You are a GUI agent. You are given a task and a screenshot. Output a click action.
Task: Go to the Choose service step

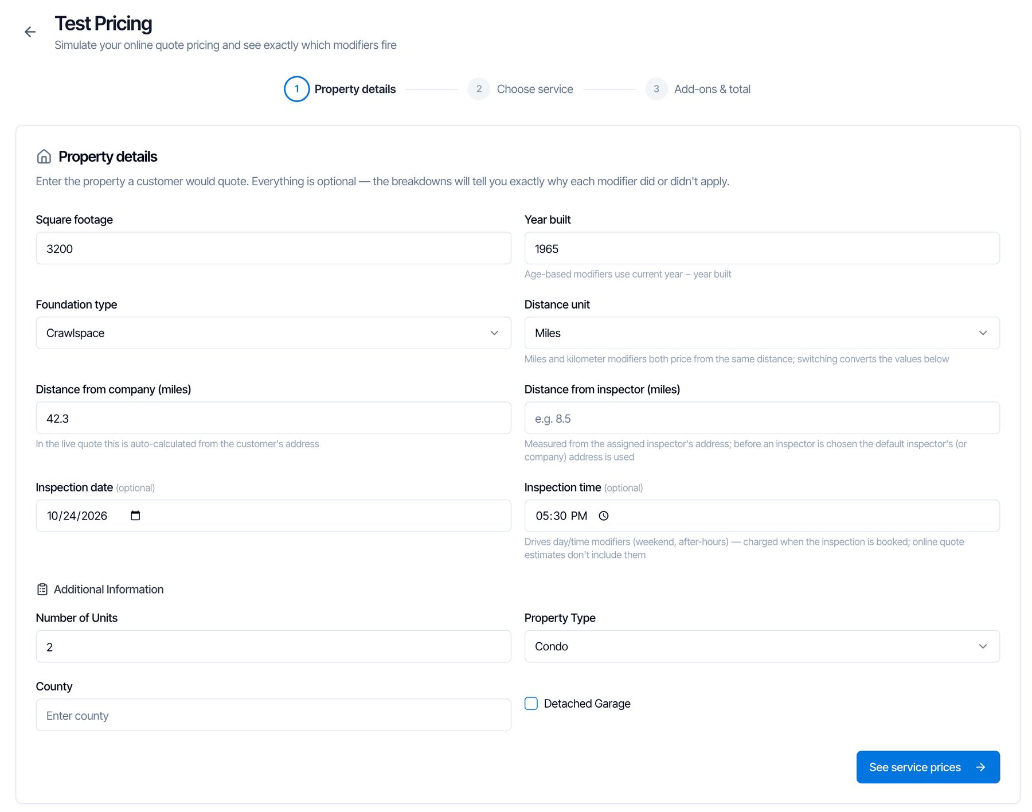(535, 89)
